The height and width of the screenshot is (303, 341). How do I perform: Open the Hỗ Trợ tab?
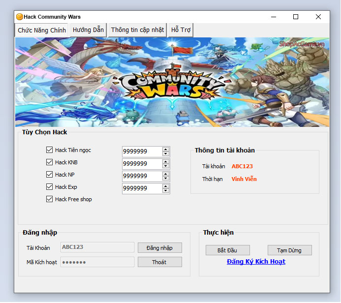tap(181, 30)
